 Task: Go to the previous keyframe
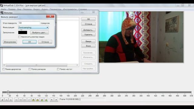click(33, 100)
